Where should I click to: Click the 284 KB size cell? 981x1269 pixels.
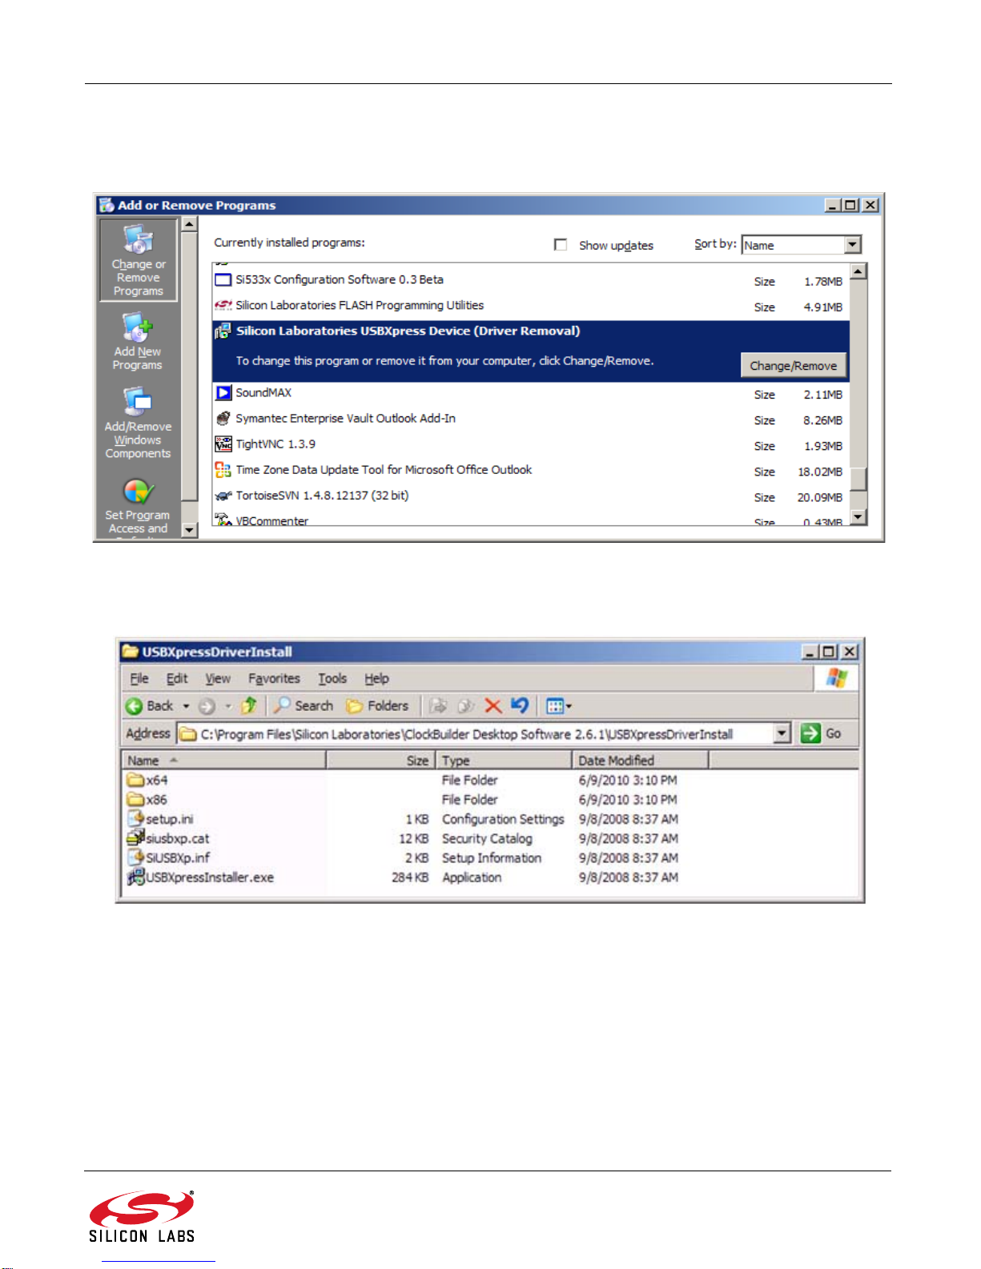click(410, 878)
